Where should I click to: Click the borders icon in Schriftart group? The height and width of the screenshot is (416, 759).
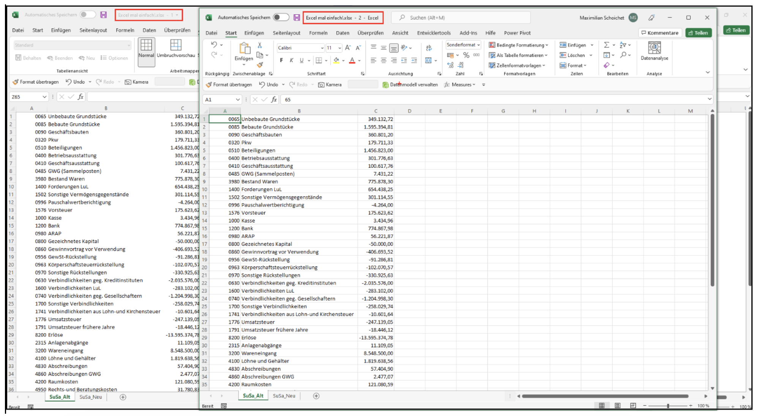coord(319,60)
